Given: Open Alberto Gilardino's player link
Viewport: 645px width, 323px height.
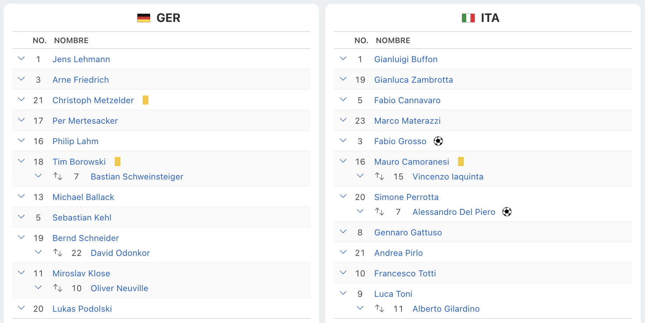Looking at the screenshot, I should point(446,309).
